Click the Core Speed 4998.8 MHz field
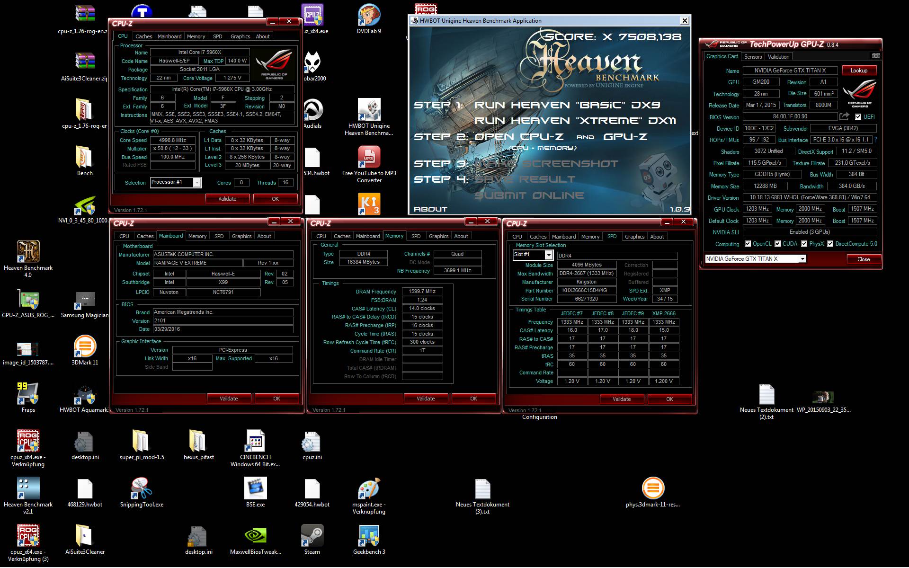Screen dimensions: 909x568 (173, 140)
